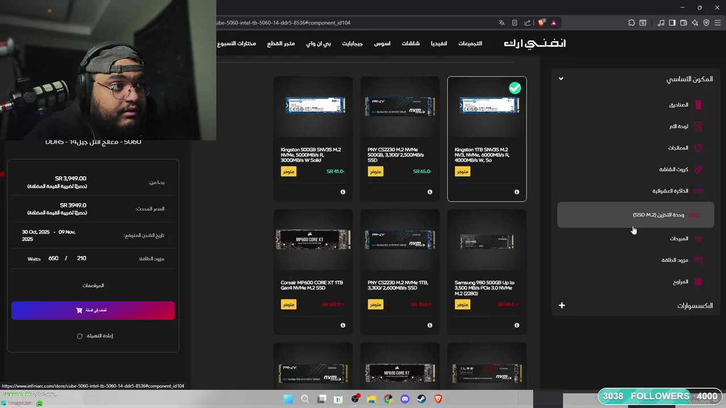Image resolution: width=726 pixels, height=408 pixels.
Task: Show info for Corsair MP600 CORE XT
Action: [343, 325]
